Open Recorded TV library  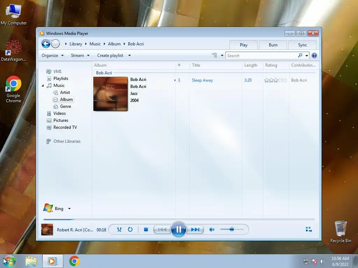[x=65, y=127]
